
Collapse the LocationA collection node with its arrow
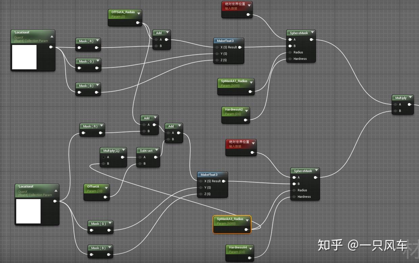coord(52,37)
